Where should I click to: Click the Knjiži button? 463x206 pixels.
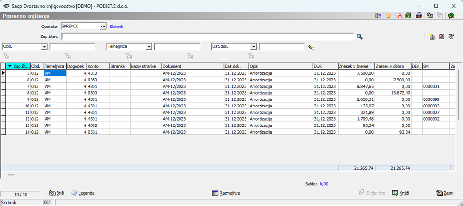401,193
